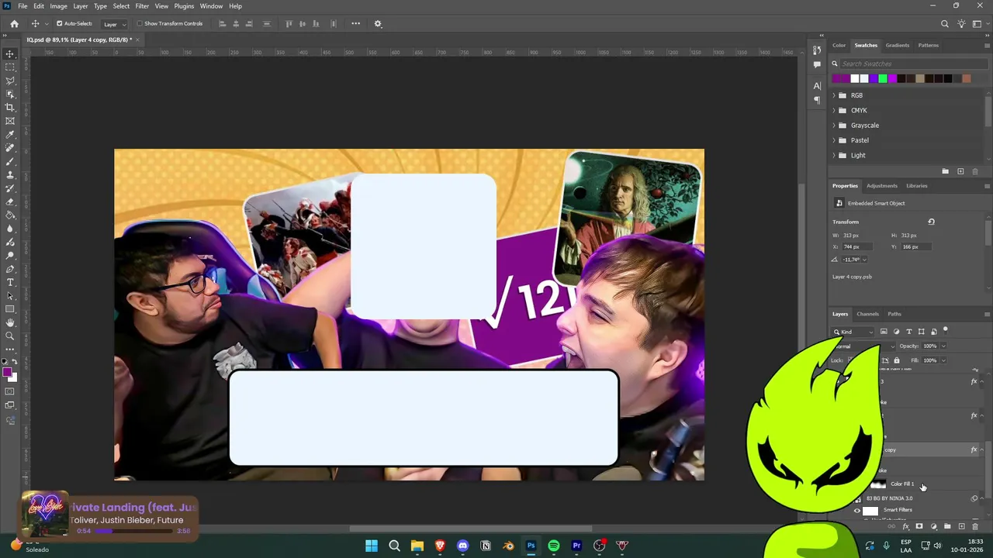
Task: Select the Pen tool
Action: click(x=10, y=268)
